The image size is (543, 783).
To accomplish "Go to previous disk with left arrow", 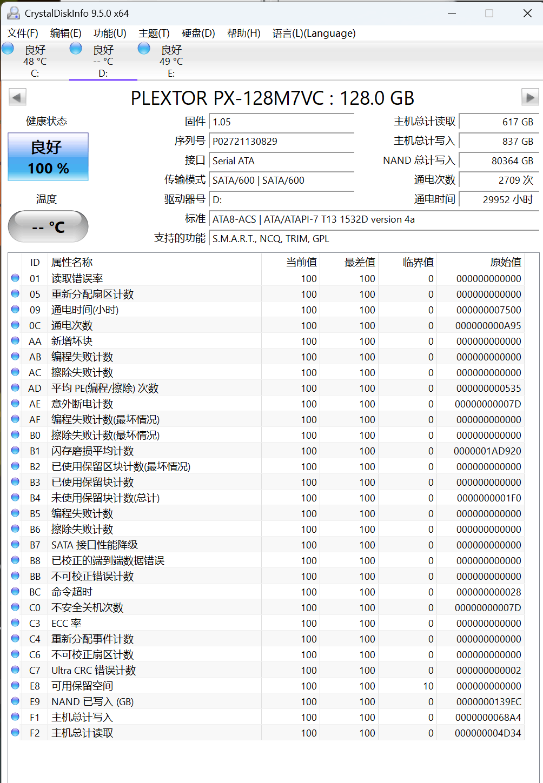I will [x=17, y=97].
